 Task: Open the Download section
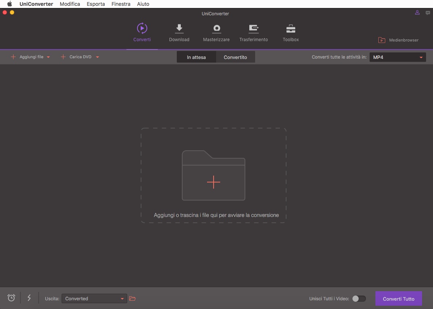(179, 33)
